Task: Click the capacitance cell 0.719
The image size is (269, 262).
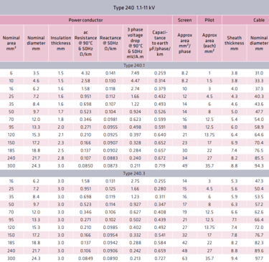Action: 160,165
